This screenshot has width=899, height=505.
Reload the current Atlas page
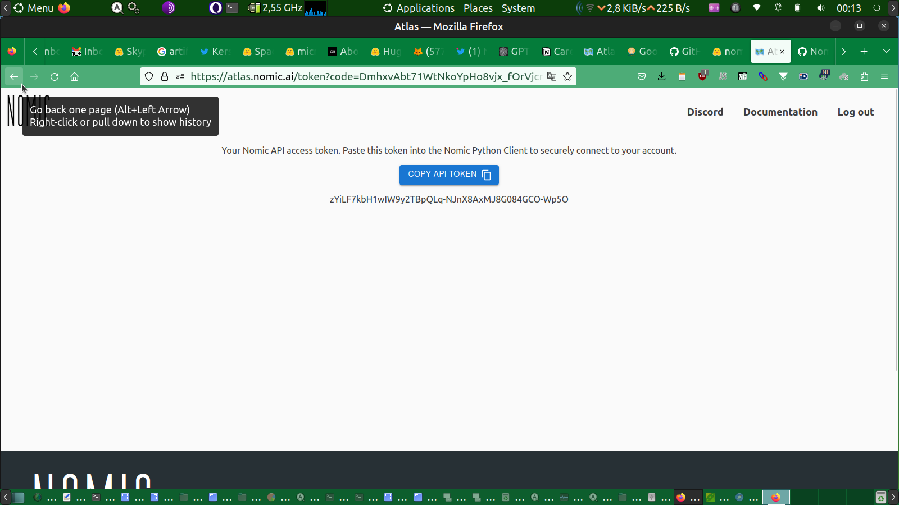[x=55, y=77]
